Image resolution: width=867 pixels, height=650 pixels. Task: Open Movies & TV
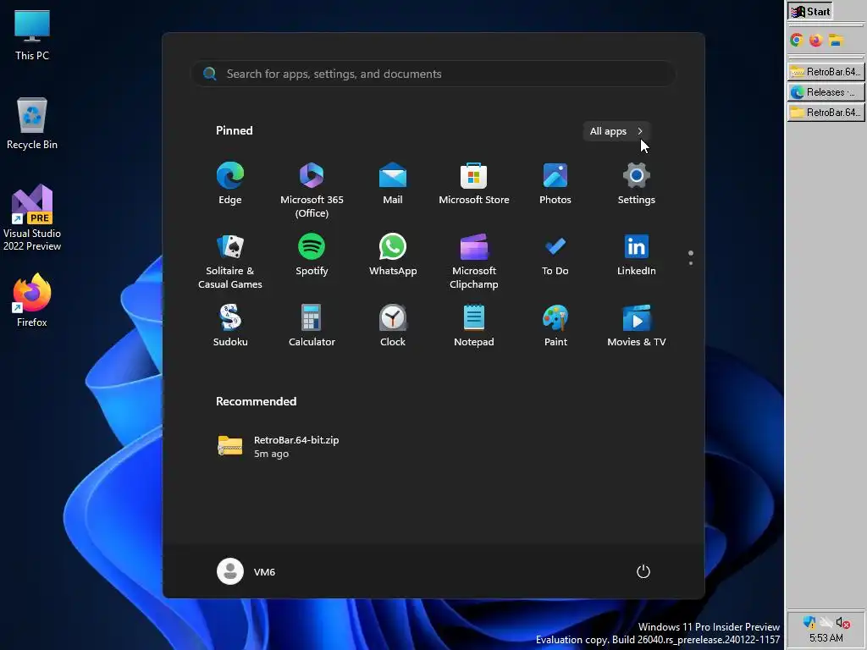click(637, 326)
